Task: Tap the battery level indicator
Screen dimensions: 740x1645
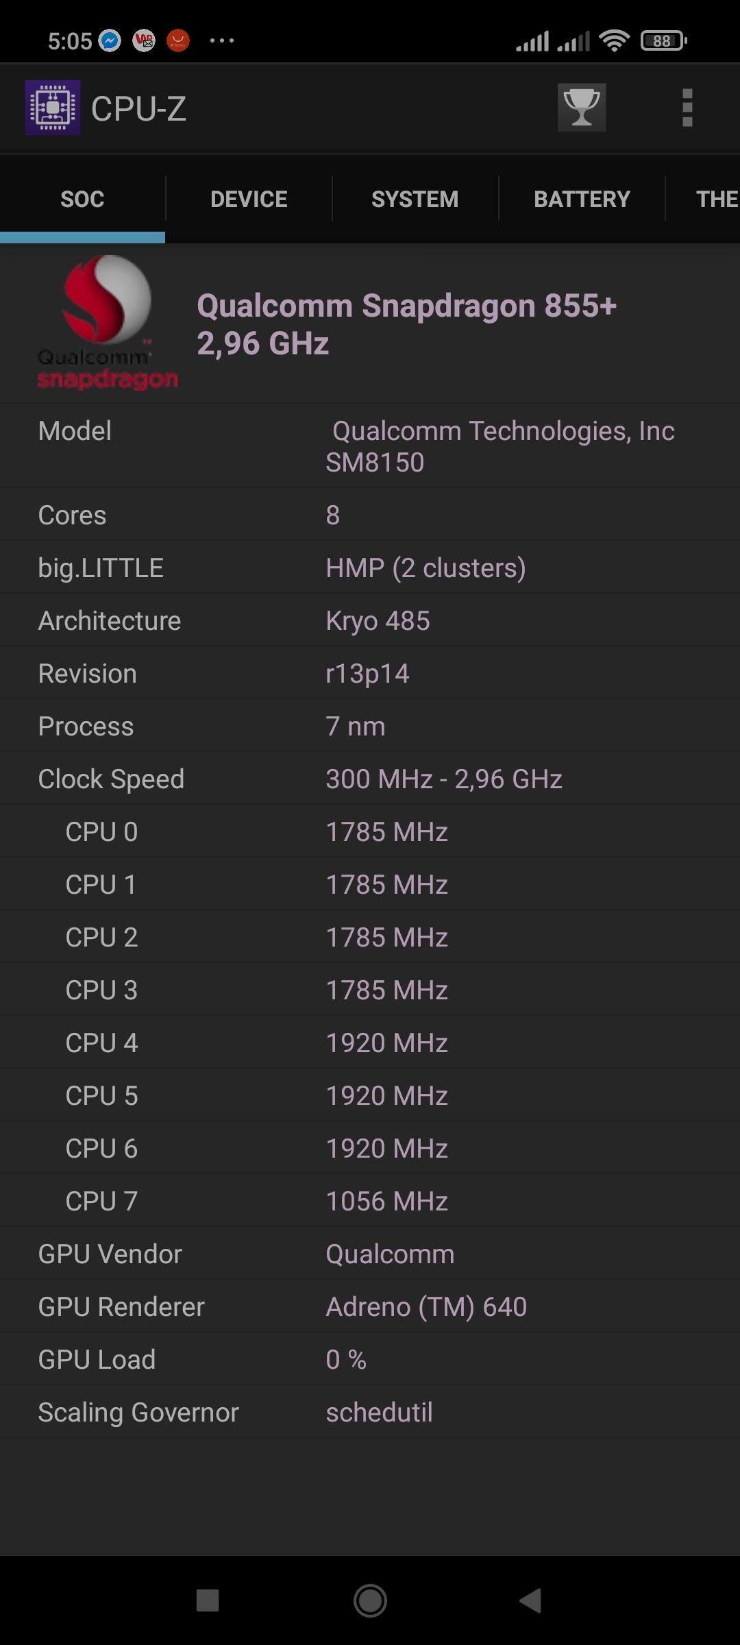Action: (663, 41)
